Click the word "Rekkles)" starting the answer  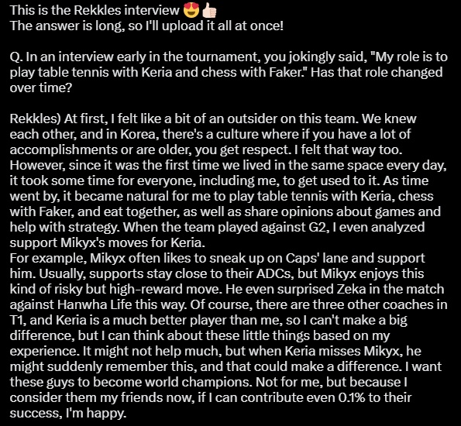click(35, 119)
